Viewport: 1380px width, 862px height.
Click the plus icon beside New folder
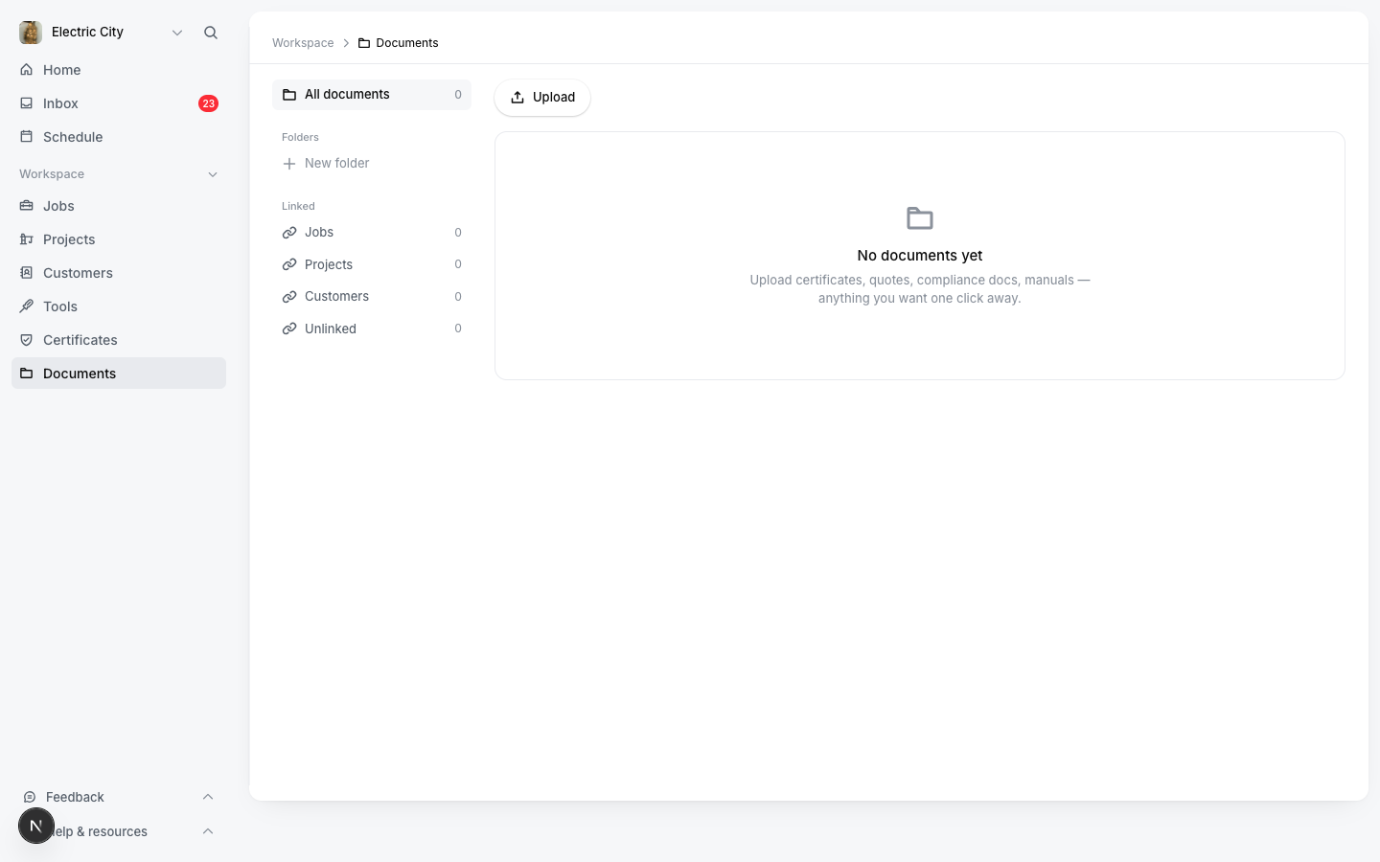[x=289, y=164]
